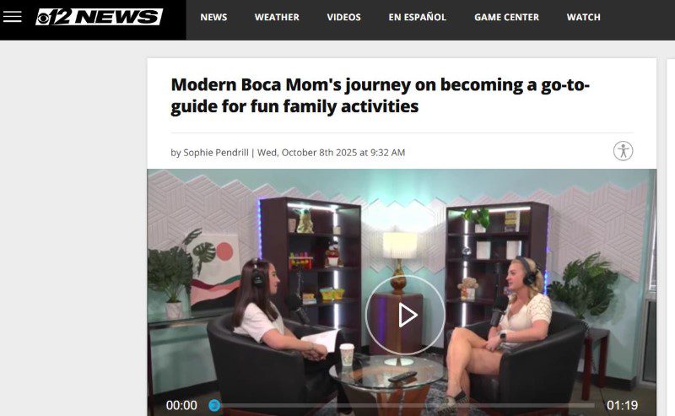Open the accessibility options icon
The height and width of the screenshot is (416, 675).
(623, 151)
